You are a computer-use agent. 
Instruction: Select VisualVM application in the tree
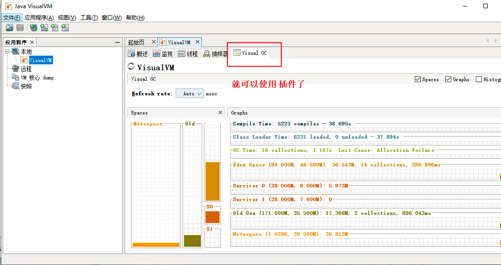(41, 60)
